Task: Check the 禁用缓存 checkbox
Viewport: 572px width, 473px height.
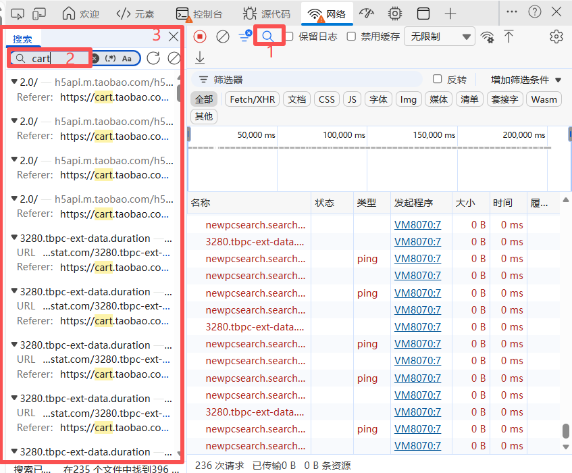Action: click(351, 36)
